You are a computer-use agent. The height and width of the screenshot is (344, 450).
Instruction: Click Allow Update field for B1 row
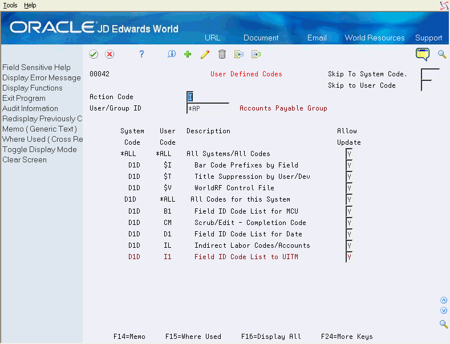click(349, 211)
